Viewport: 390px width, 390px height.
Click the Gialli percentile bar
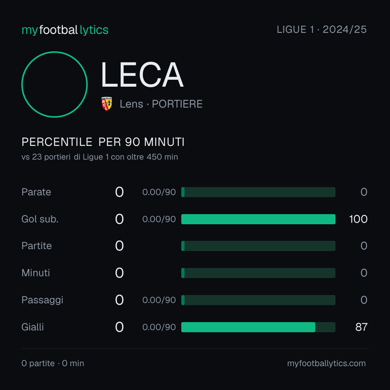[258, 327]
